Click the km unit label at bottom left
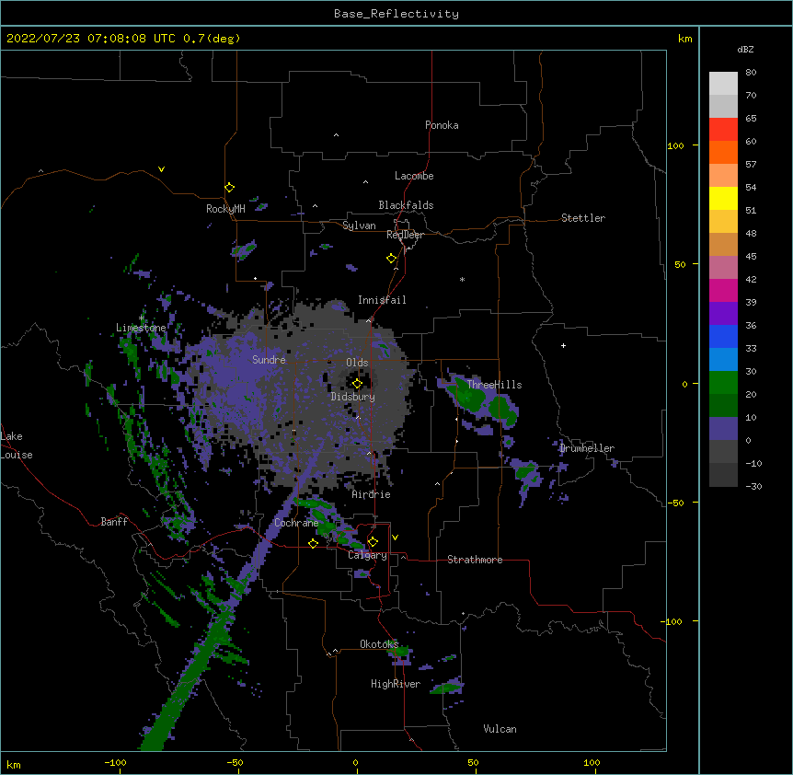Image resolution: width=793 pixels, height=775 pixels. coord(14,764)
